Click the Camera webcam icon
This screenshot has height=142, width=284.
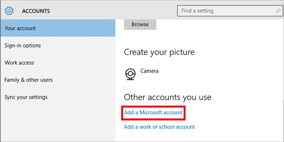pos(130,74)
